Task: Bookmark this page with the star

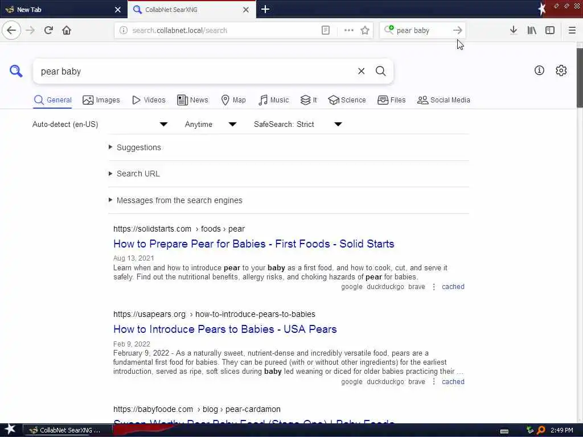Action: (x=365, y=30)
